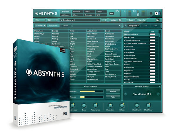This screenshot has height=135, width=170.
Task: Click the Native Instruments logo icon
Action: (158, 13)
